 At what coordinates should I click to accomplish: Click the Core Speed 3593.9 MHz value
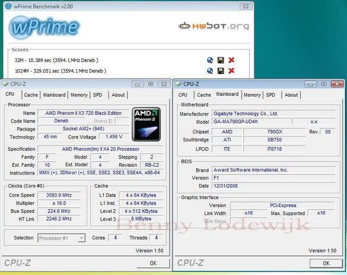click(x=59, y=195)
